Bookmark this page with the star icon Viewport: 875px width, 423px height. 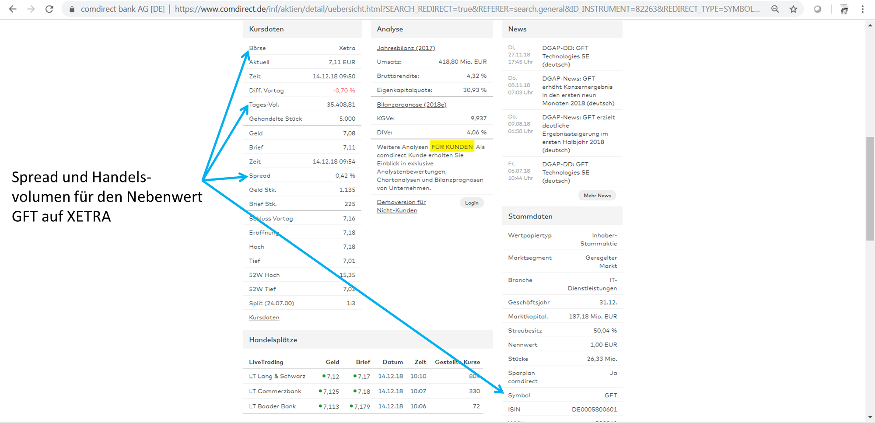coord(793,9)
